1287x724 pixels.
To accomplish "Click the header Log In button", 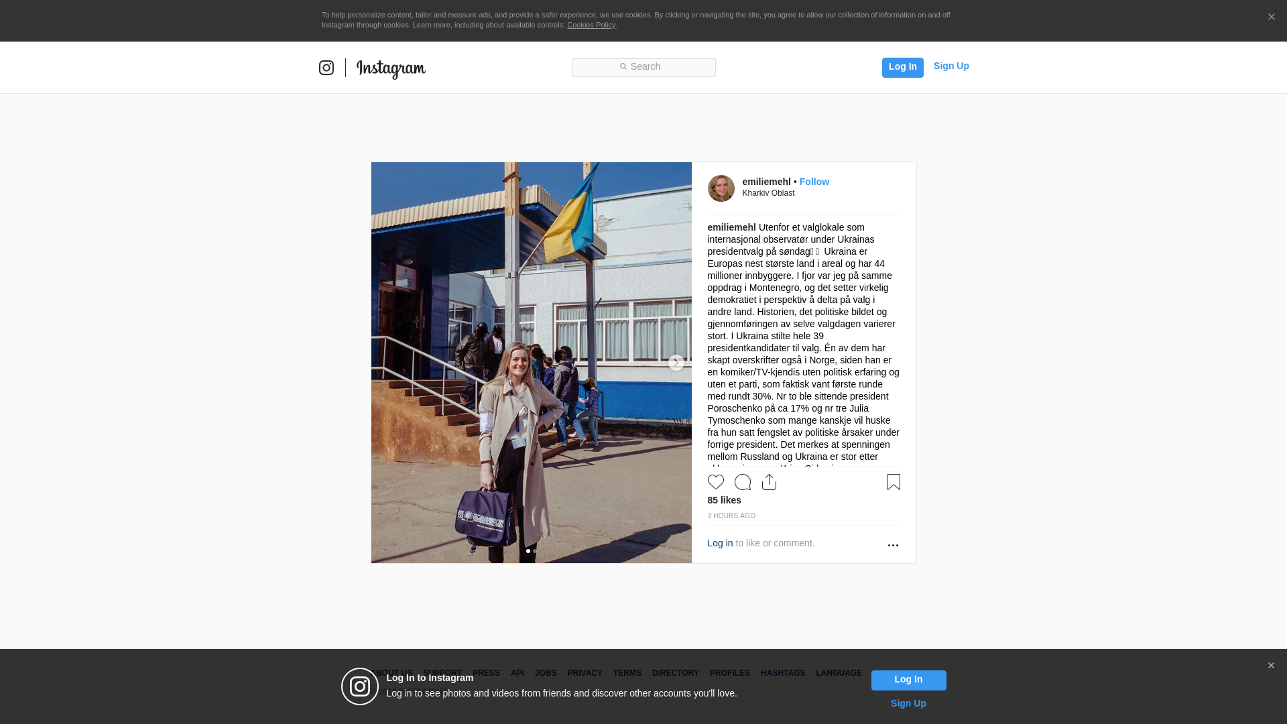I will click(x=902, y=68).
